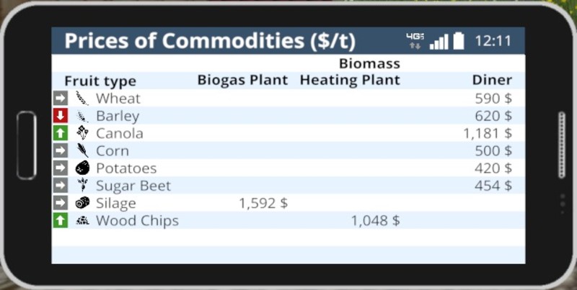577x290 pixels.
Task: Click the Corn cob icon
Action: 82,150
